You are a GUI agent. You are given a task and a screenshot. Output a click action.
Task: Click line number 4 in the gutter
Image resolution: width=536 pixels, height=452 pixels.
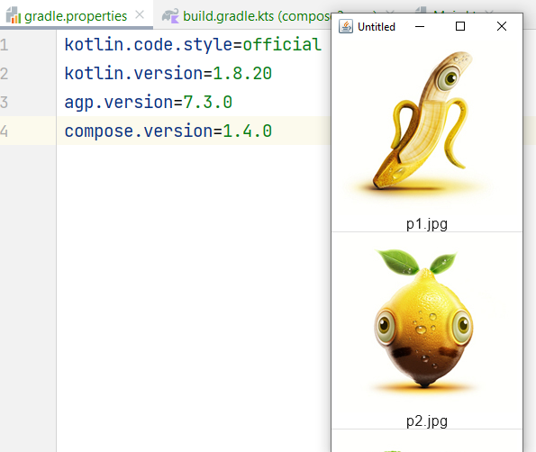click(x=4, y=131)
